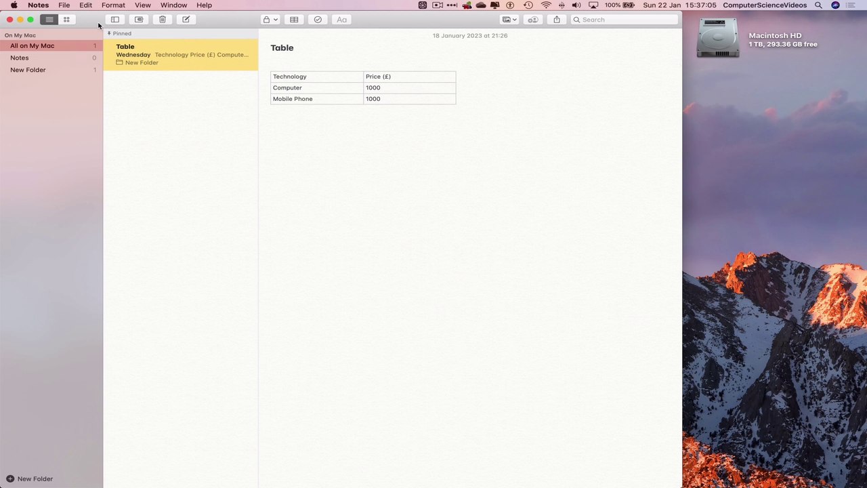Open the add media photos dropdown

[x=509, y=20]
